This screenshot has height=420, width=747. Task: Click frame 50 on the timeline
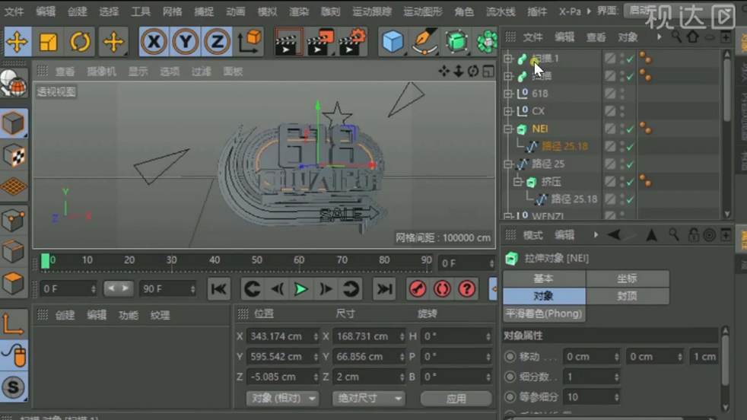(x=257, y=260)
